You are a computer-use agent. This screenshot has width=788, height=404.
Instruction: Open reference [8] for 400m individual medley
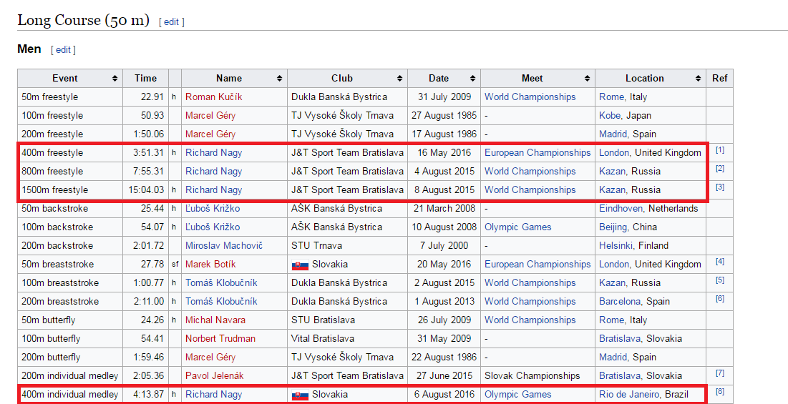click(x=720, y=391)
